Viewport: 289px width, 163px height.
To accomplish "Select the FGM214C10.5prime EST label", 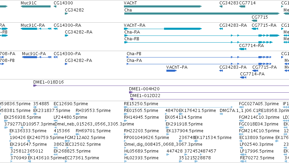I will coord(259,131).
